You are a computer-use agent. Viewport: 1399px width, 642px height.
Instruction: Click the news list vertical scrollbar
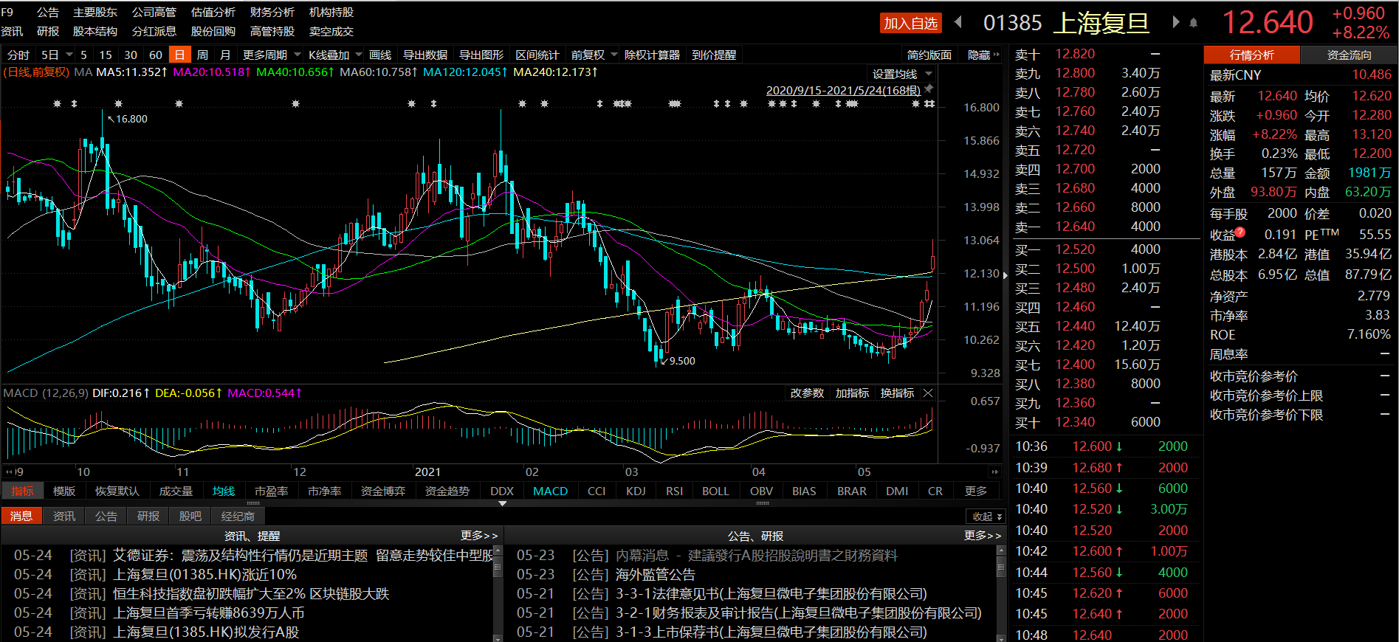point(498,568)
